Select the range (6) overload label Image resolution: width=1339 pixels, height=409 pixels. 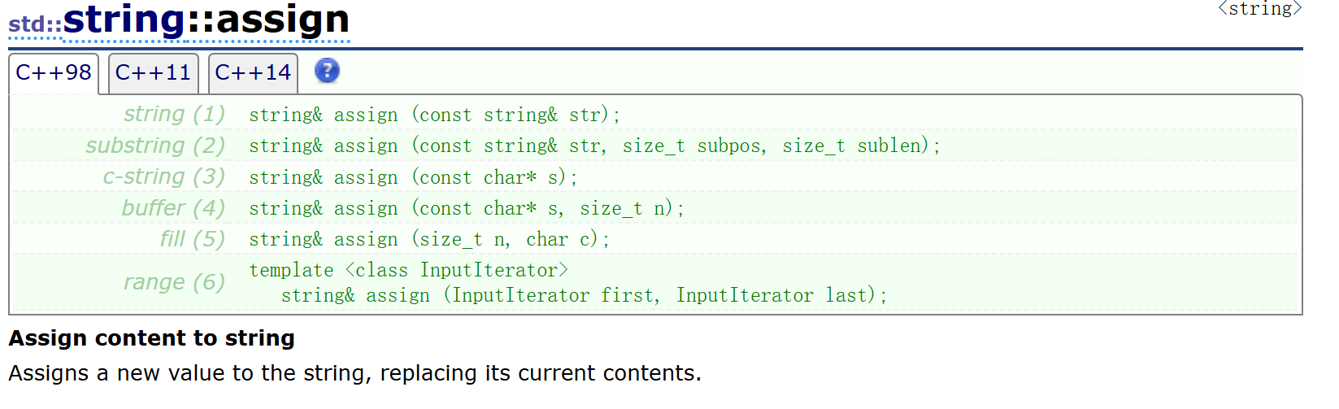(174, 282)
